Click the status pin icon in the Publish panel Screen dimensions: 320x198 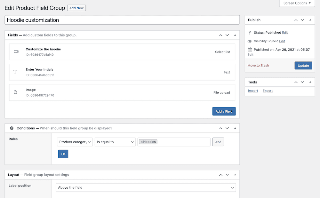(x=250, y=32)
